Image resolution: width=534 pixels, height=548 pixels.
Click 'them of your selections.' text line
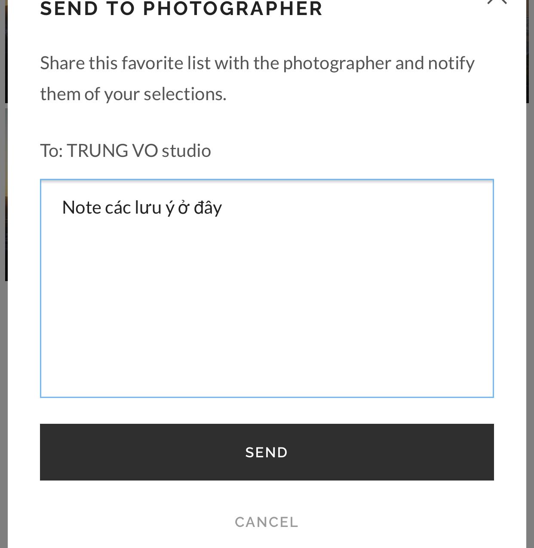(133, 94)
